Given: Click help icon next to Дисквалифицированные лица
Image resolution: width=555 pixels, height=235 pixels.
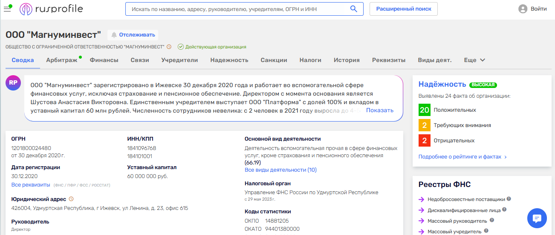Looking at the screenshot, I should click(504, 210).
